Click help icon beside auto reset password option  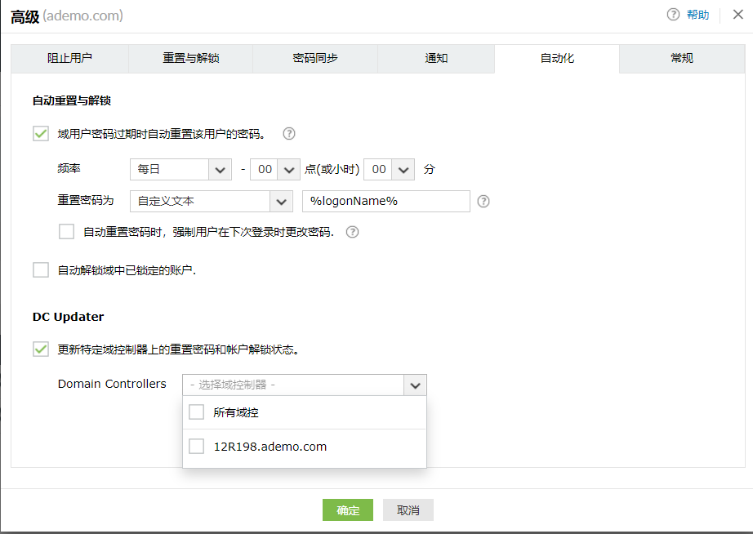click(288, 134)
